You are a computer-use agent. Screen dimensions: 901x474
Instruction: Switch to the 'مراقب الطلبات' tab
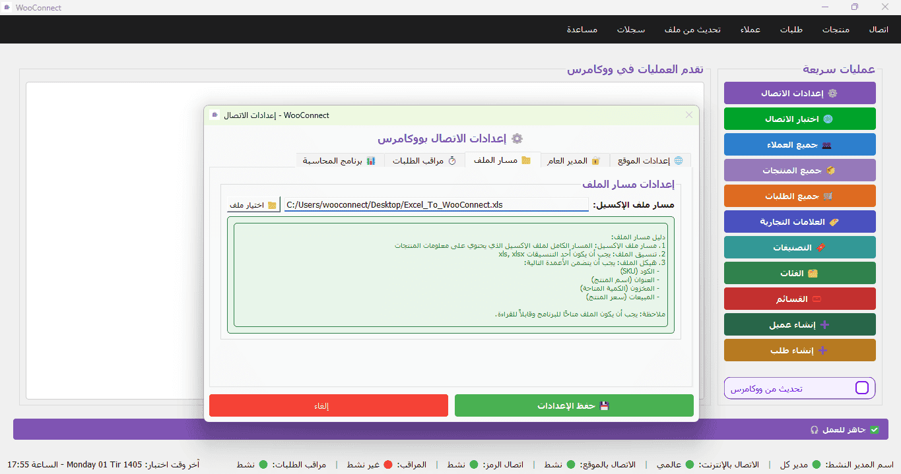pyautogui.click(x=423, y=160)
